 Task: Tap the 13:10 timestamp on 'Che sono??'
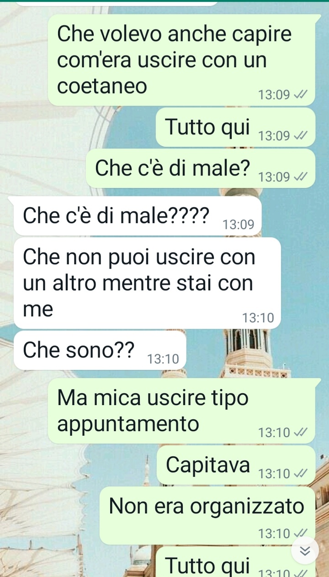pos(163,359)
